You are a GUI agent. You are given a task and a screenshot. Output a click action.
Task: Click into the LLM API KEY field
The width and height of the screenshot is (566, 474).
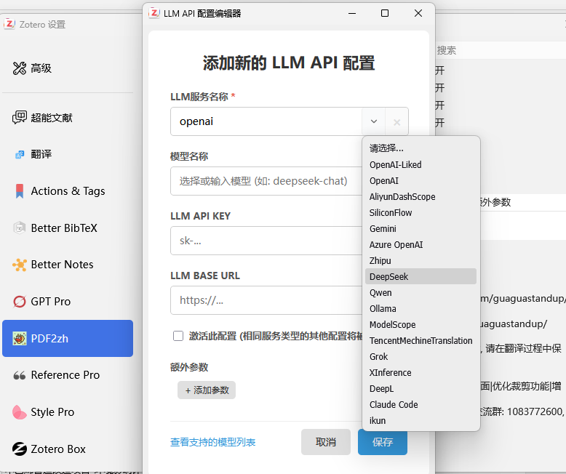click(266, 241)
